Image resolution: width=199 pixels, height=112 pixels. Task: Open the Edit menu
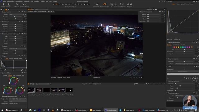point(11,1)
